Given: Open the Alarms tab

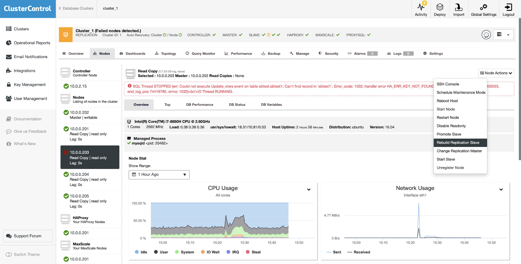Looking at the screenshot, I should (363, 54).
